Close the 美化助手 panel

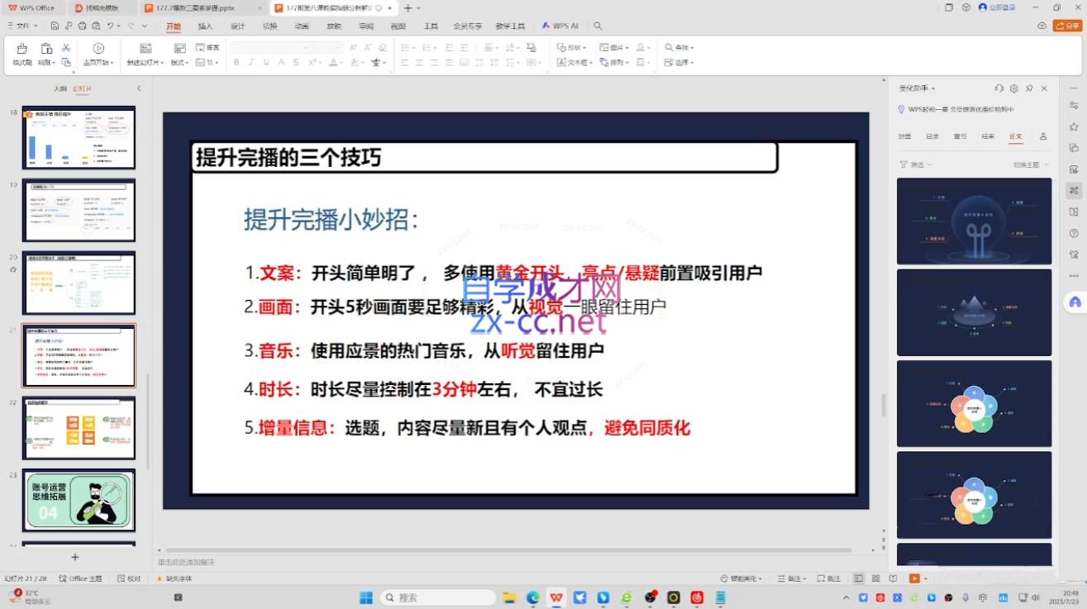point(1044,88)
